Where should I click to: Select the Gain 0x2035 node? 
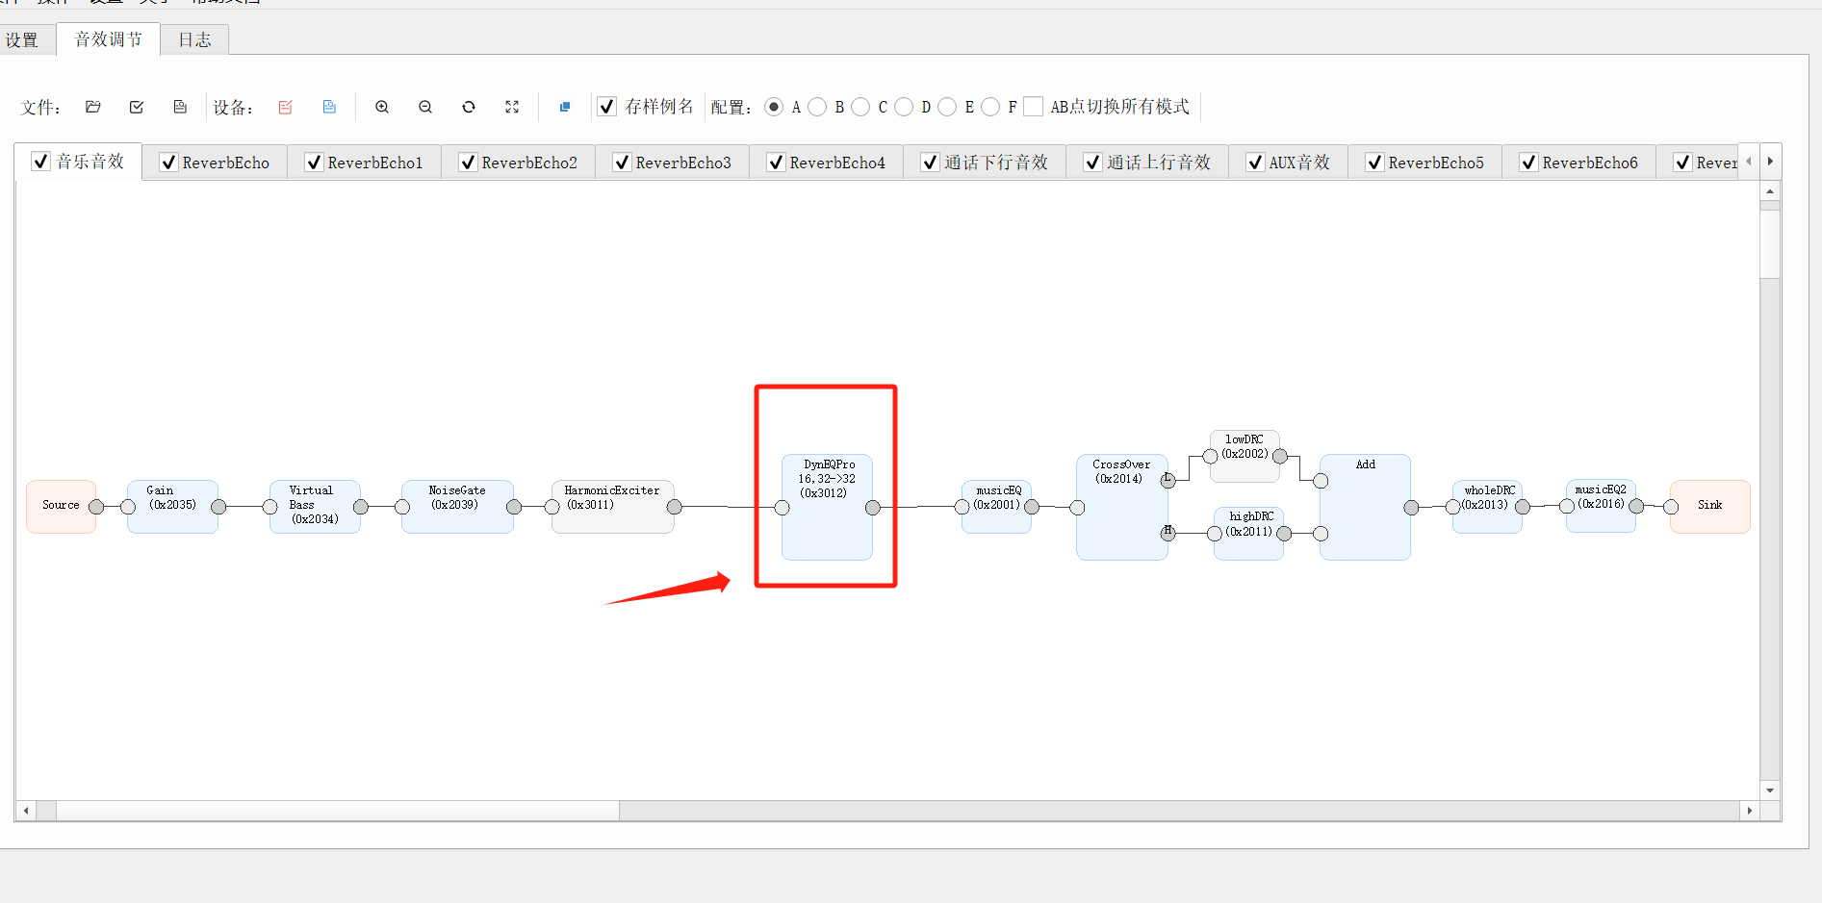coord(172,507)
